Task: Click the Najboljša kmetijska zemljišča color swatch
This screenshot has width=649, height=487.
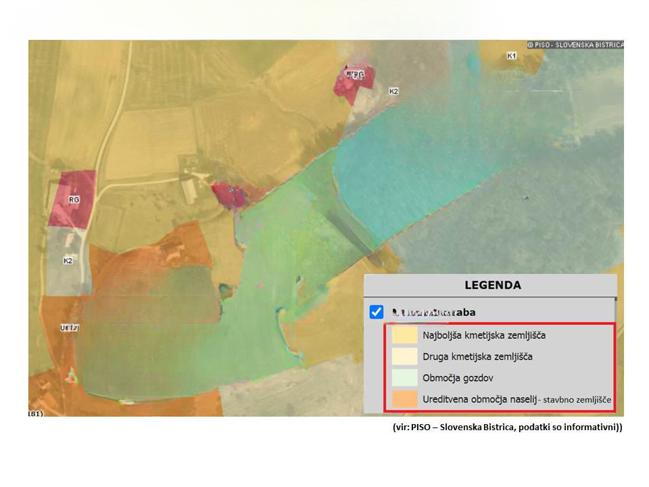Action: tap(404, 335)
